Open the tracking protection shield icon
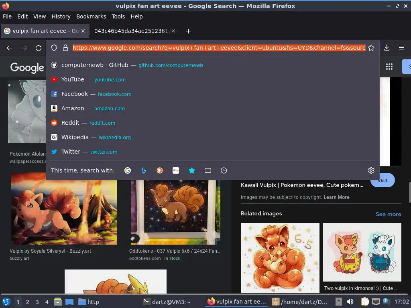Screen dimensions: 411x308 click(x=54, y=48)
